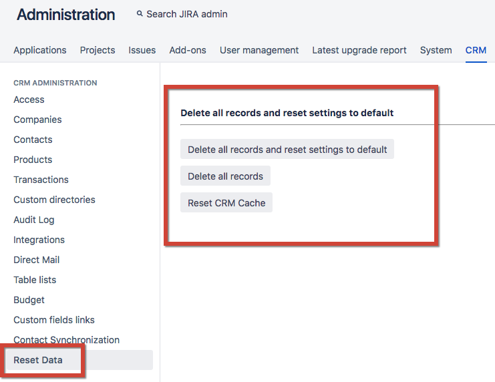Focus the Search JIRA admin field
Image resolution: width=495 pixels, height=382 pixels.
(187, 14)
